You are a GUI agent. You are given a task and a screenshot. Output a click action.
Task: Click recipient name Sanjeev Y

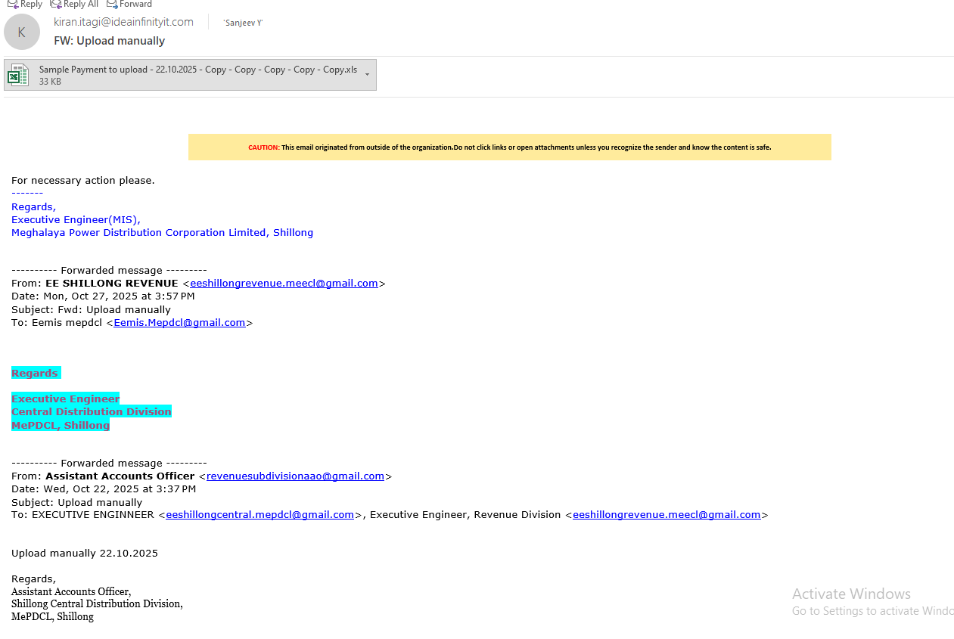(243, 23)
